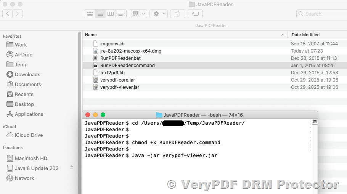Screen dimensions: 347x194
Task: Open Applications in the Finder sidebar
Action: click(x=29, y=114)
